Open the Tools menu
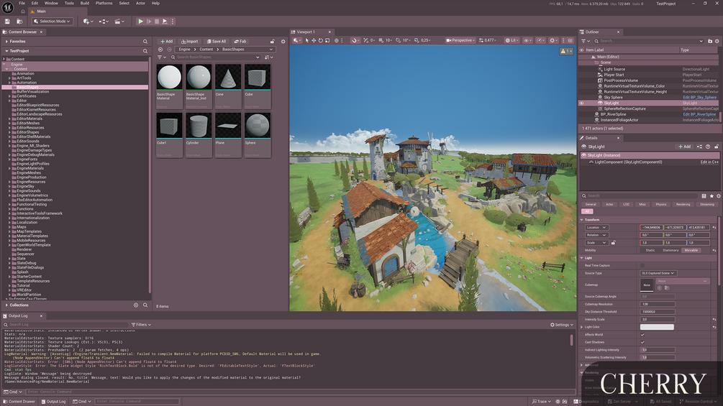This screenshot has width=723, height=406. pos(69,3)
